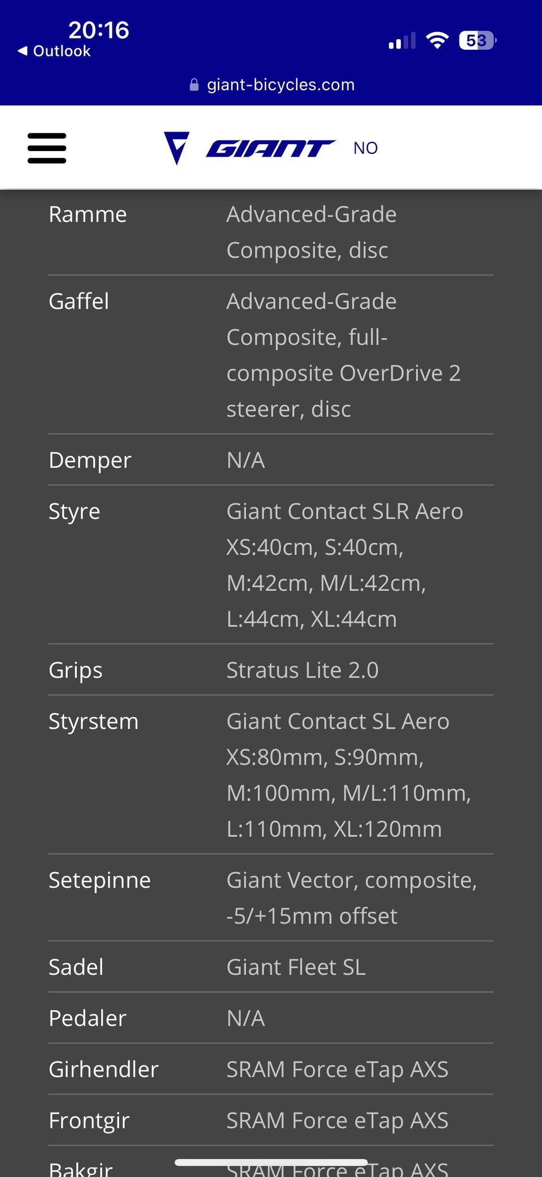Screen dimensions: 542x1177
Task: Tap the Giant Fleet SL saddle value
Action: pos(296,967)
